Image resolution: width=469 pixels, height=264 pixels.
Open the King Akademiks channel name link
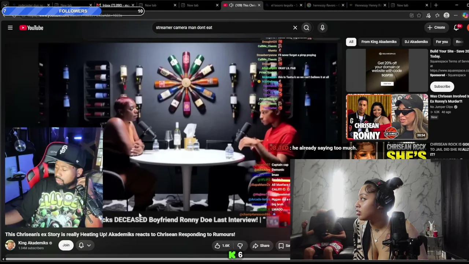tap(33, 243)
